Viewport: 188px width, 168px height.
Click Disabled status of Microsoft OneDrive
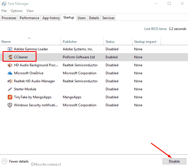(112, 73)
